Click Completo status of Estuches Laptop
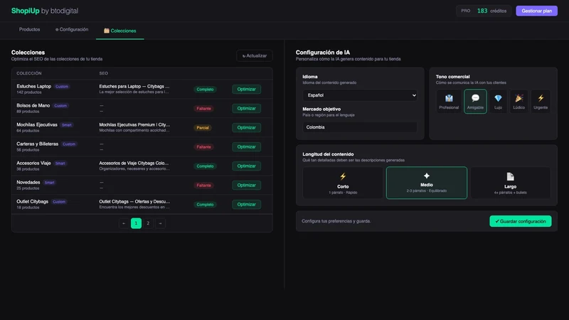The image size is (569, 320). pos(205,90)
